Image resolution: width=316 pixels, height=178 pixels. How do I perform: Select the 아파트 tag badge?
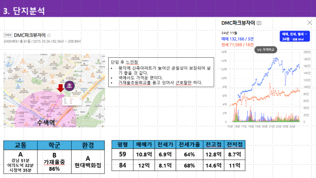pos(8,35)
